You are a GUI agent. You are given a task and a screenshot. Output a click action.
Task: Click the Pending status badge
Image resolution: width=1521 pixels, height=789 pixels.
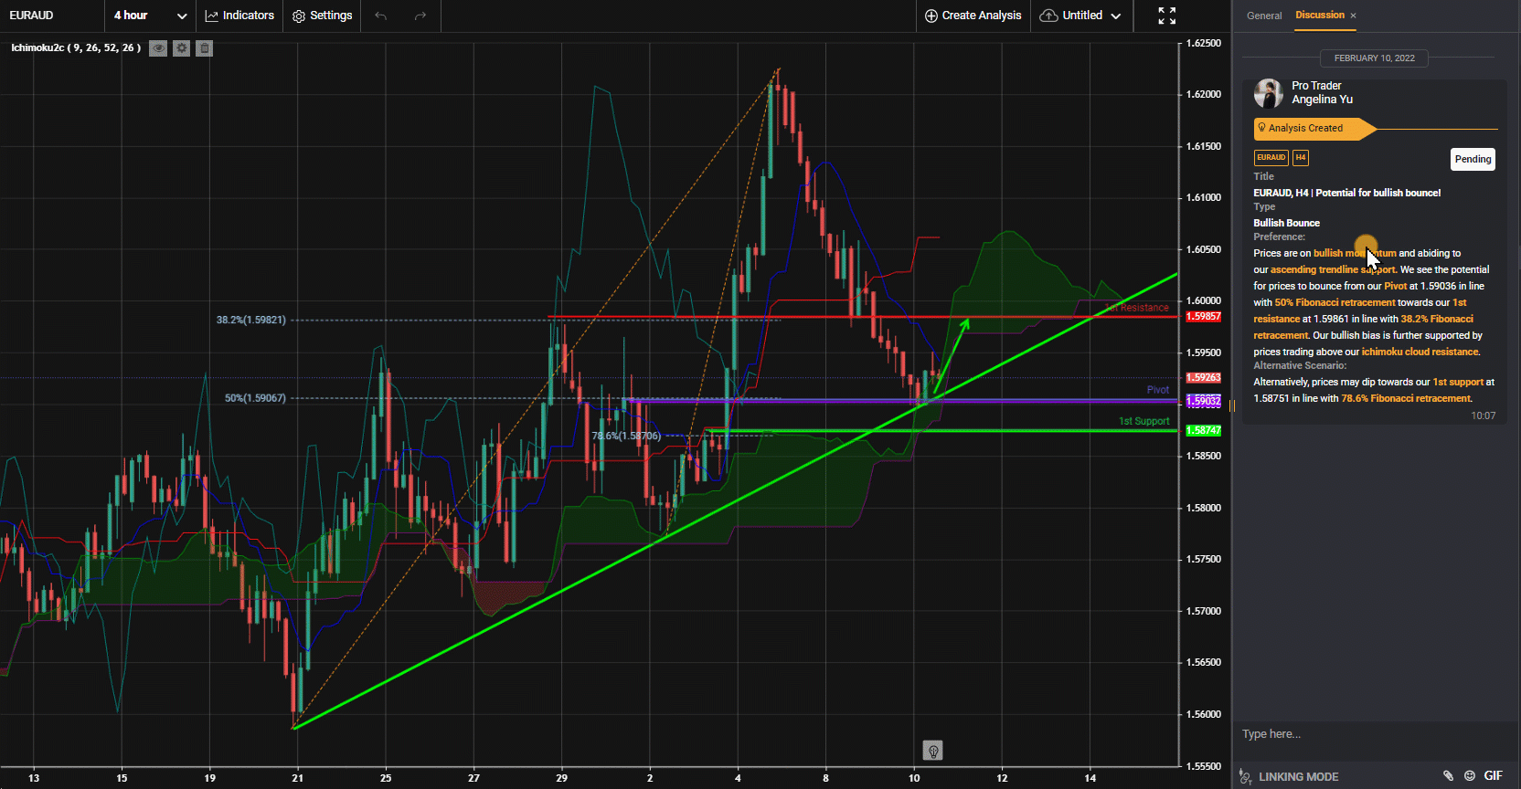click(x=1473, y=159)
